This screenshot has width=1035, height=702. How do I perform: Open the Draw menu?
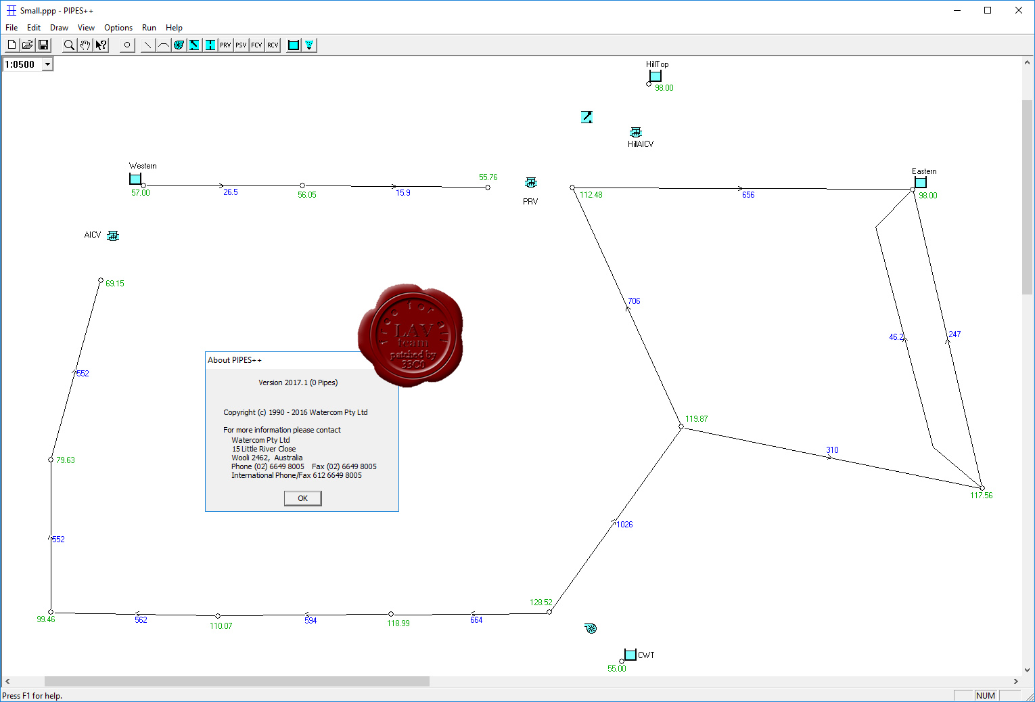[x=59, y=28]
